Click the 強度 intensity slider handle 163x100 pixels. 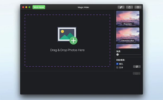[117, 54]
